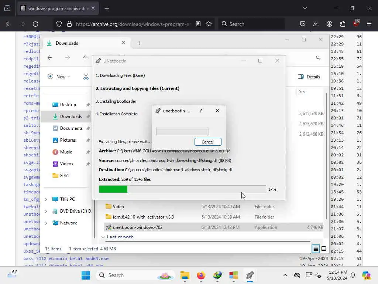Select the idm.6.42.10_with_activator_v3.3 folder
The width and height of the screenshot is (378, 284).
(213, 217)
